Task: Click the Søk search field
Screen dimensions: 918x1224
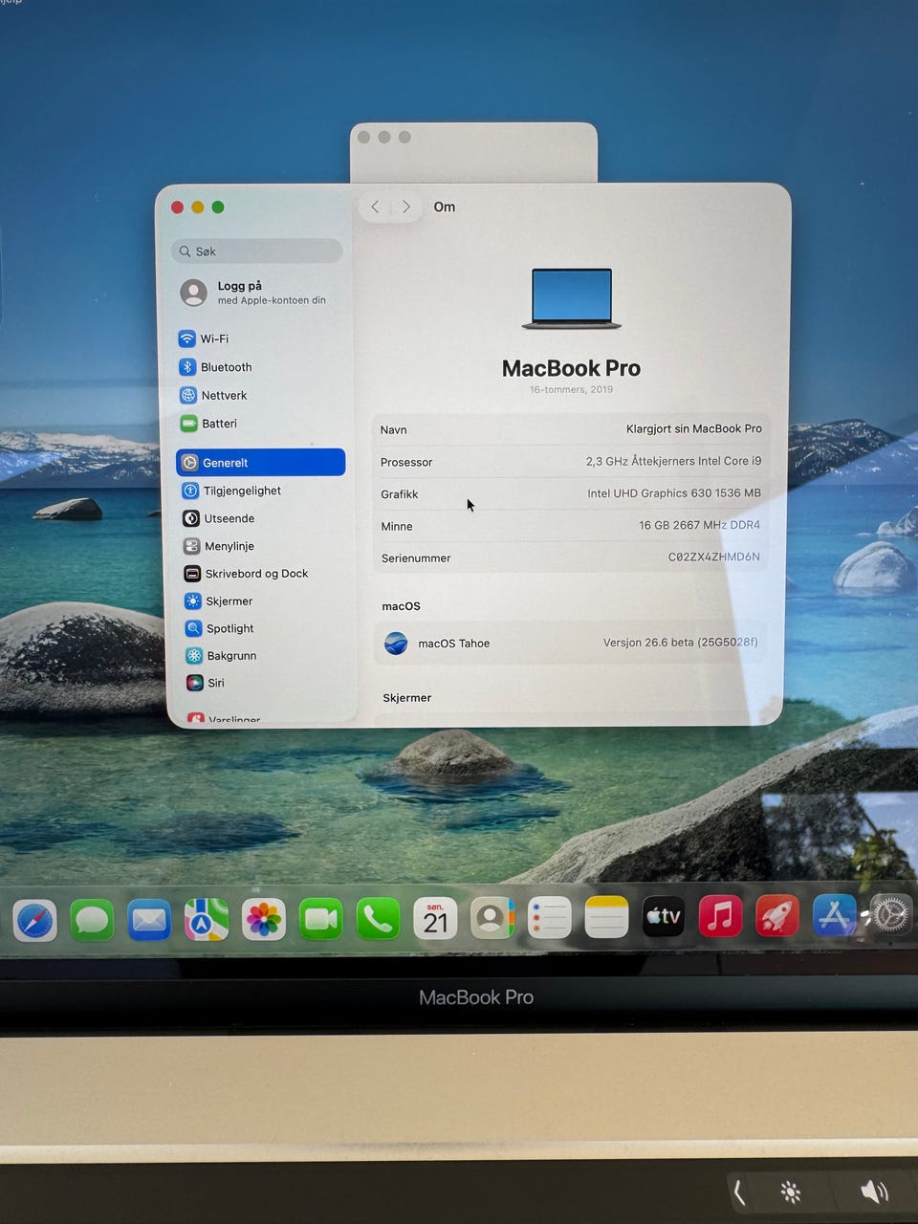Action: tap(257, 251)
